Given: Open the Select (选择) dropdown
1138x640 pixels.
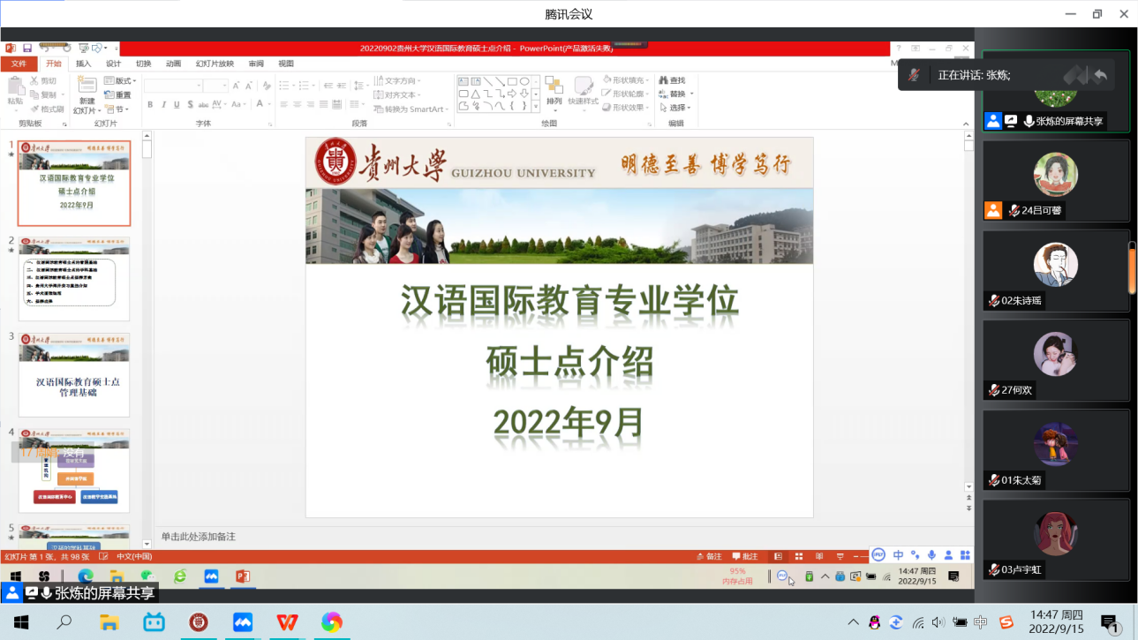Looking at the screenshot, I should 675,108.
